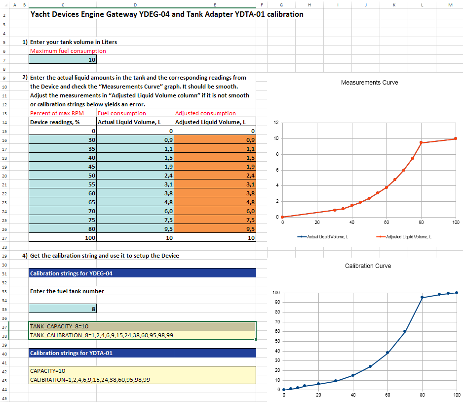This screenshot has height=402, width=463.
Task: Click the tank volume input cell below 'Maximum fuel consumption'
Action: point(63,59)
